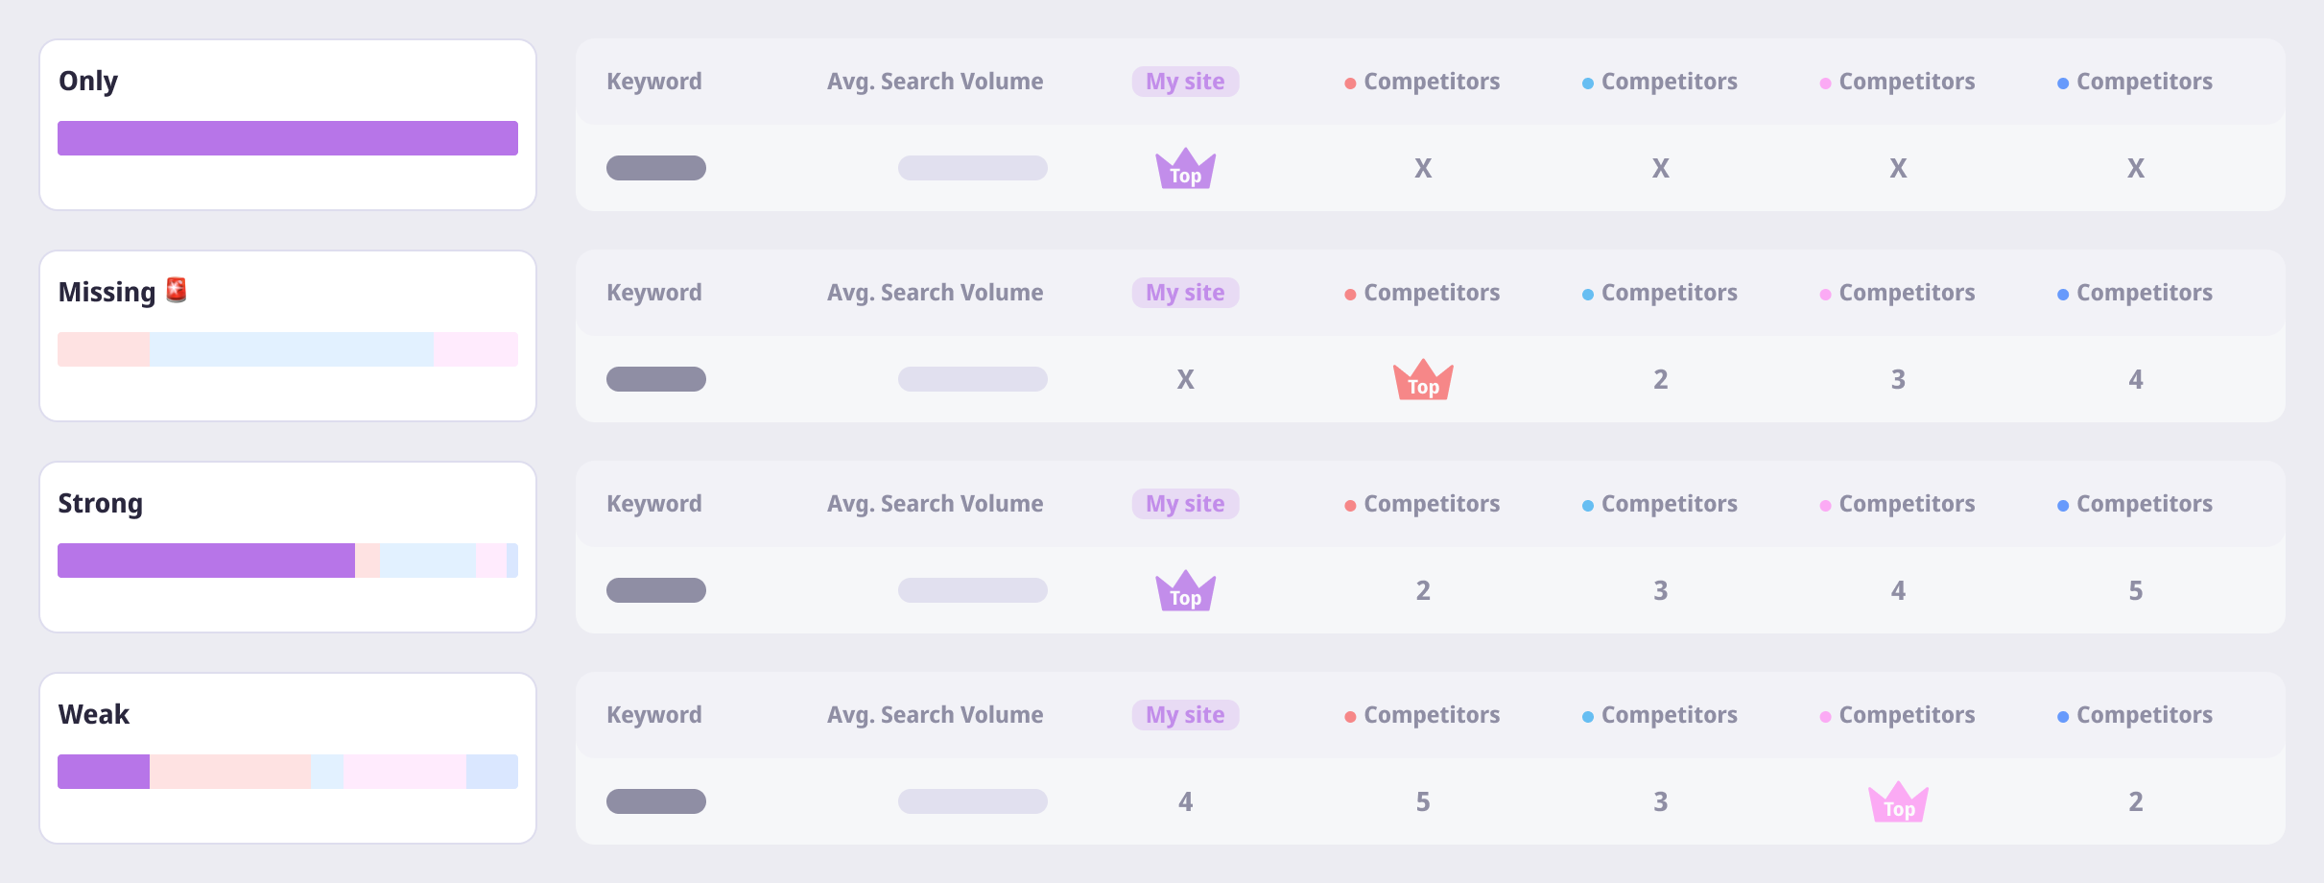This screenshot has width=2324, height=883.
Task: Click the purple Top crown in Strong row
Action: coord(1185,592)
